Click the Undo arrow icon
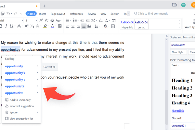 pos(8,13)
